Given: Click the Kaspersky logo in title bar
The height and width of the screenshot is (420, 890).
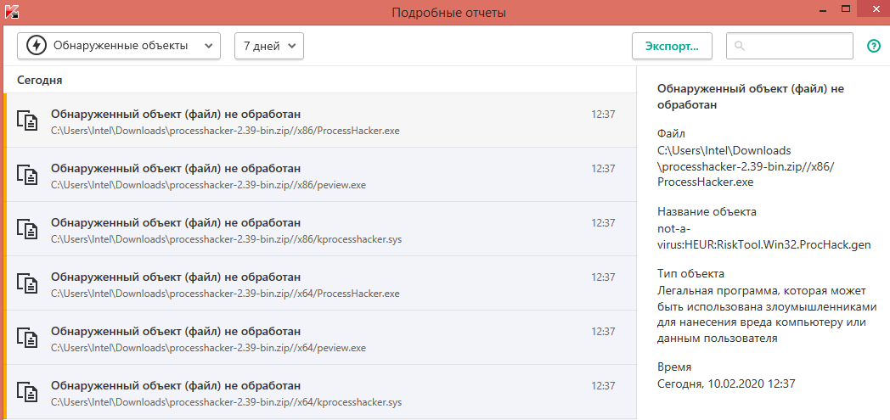Looking at the screenshot, I should (x=12, y=10).
